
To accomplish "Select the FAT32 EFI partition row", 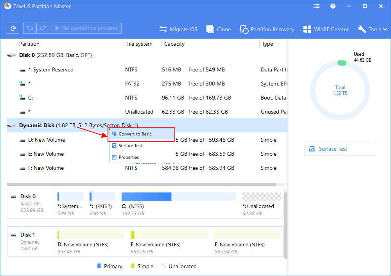I will (x=147, y=84).
